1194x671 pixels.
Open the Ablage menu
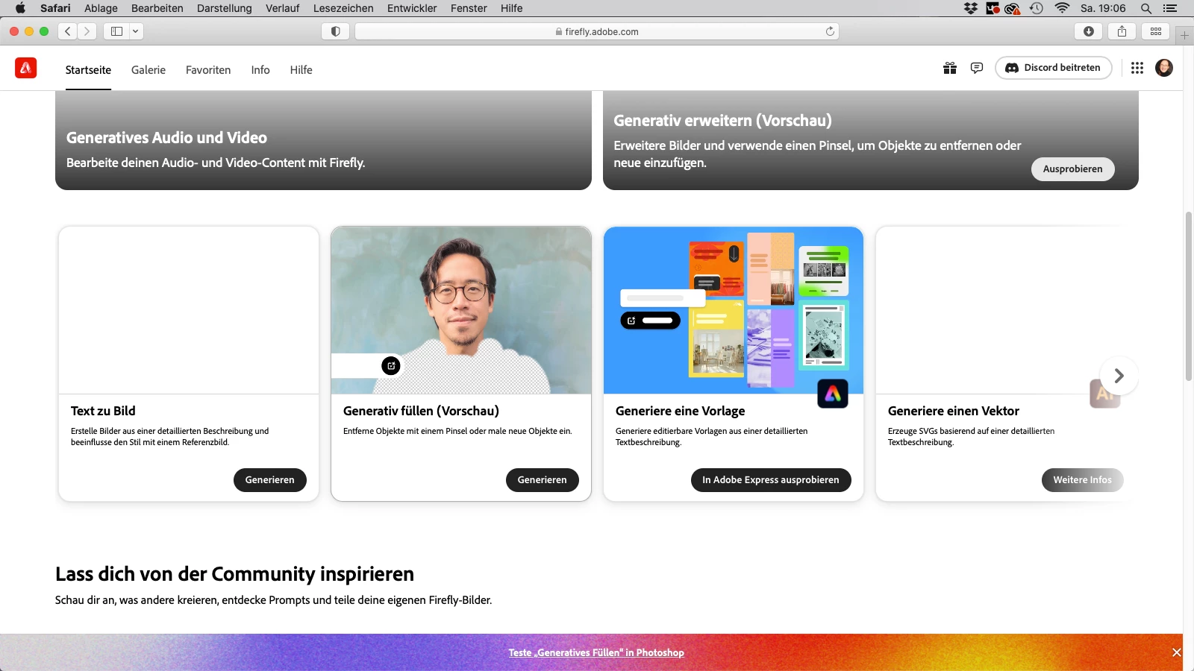pyautogui.click(x=101, y=8)
